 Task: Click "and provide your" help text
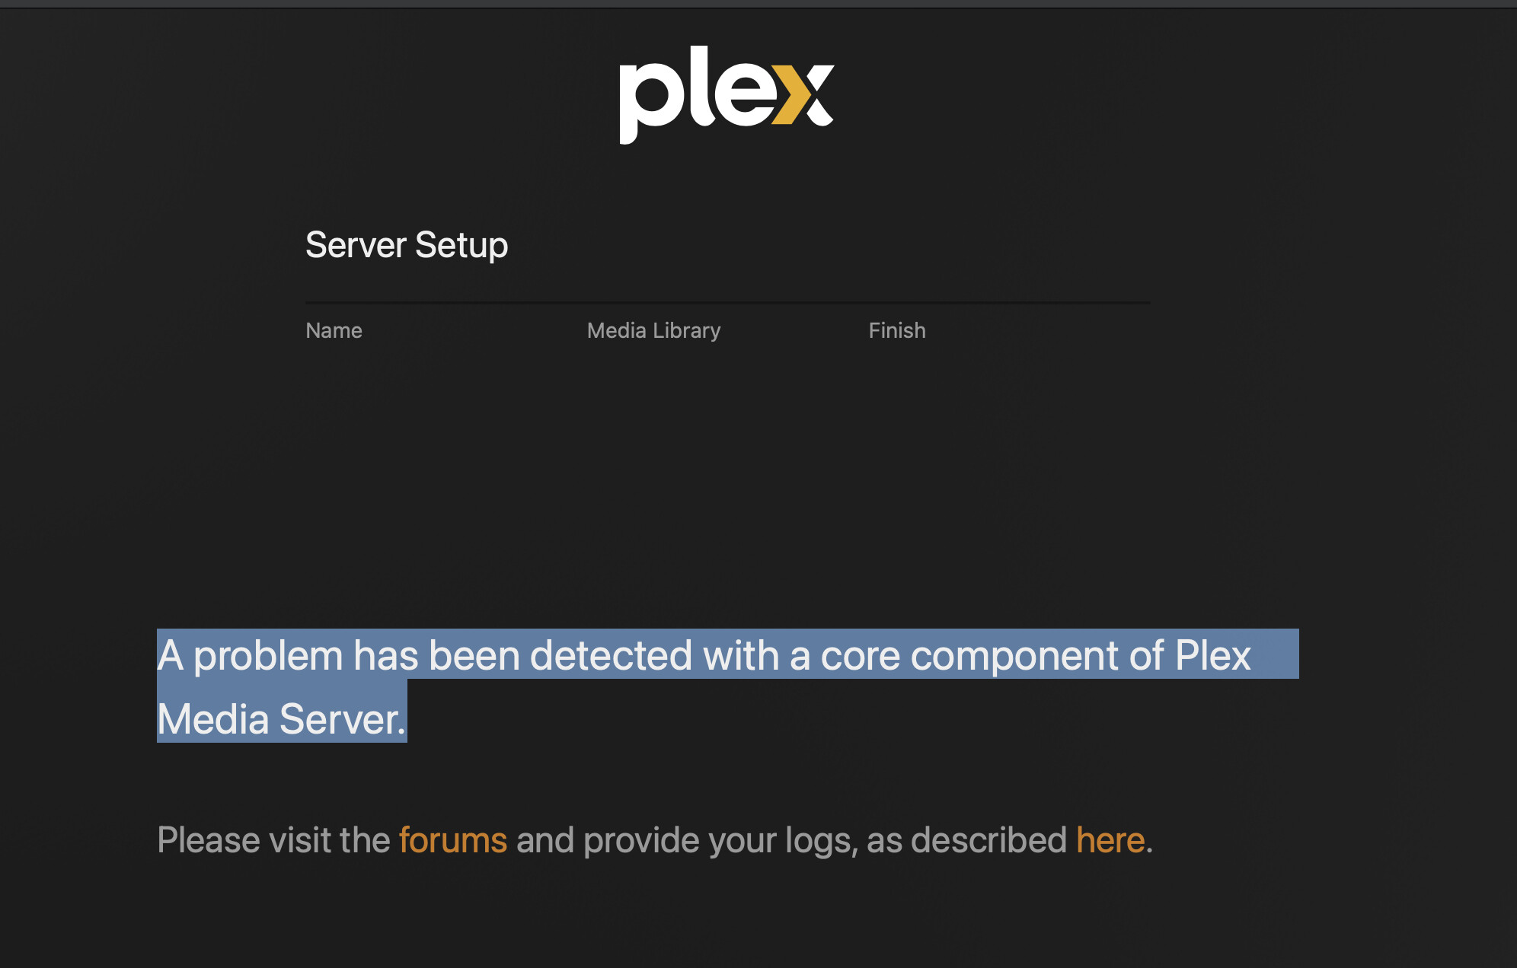click(x=645, y=840)
